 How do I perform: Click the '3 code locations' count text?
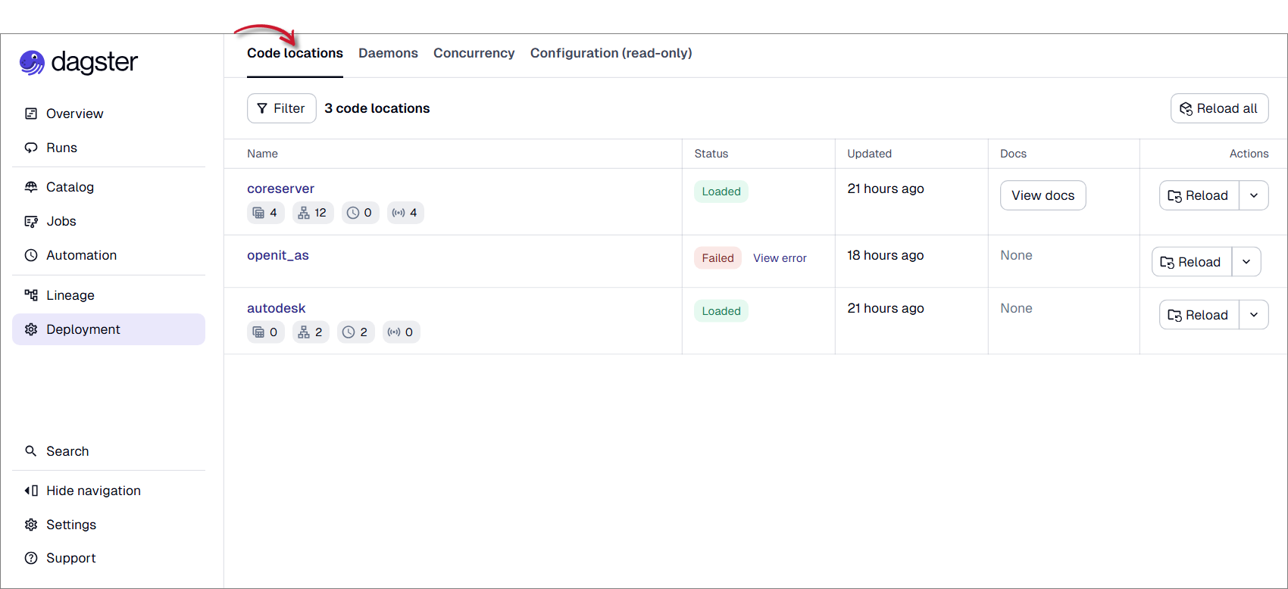click(377, 108)
